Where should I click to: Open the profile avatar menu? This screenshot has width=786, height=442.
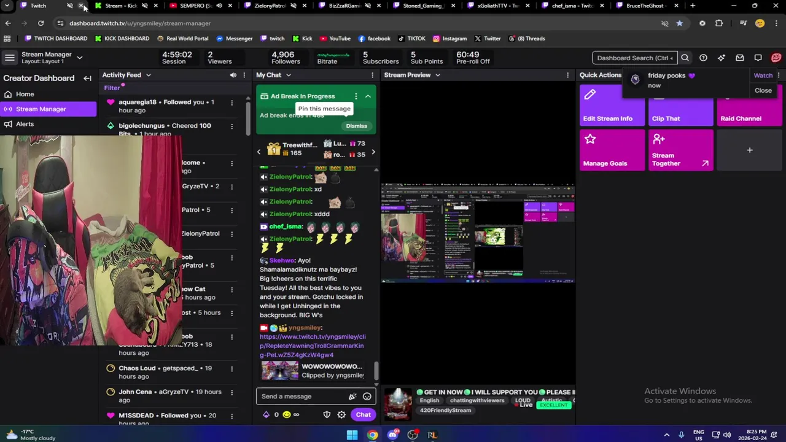pyautogui.click(x=776, y=58)
